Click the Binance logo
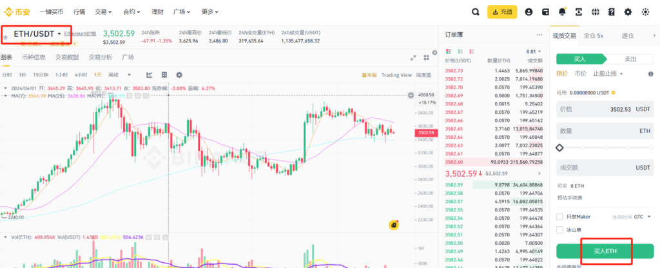Viewport: 660px width, 268px height. (x=17, y=12)
